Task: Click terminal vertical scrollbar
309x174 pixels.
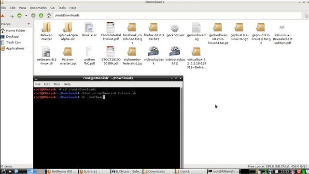Action: pyautogui.click(x=182, y=128)
